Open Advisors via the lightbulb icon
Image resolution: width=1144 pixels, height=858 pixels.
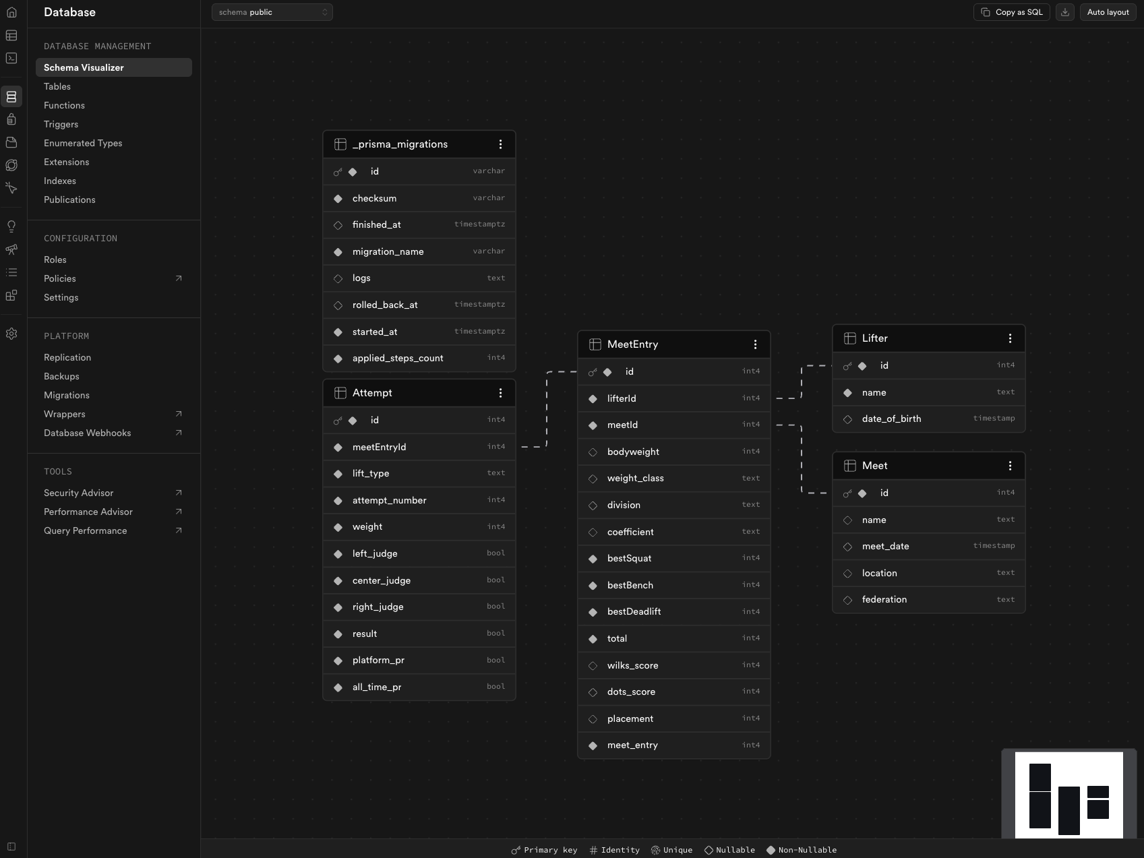pos(11,226)
